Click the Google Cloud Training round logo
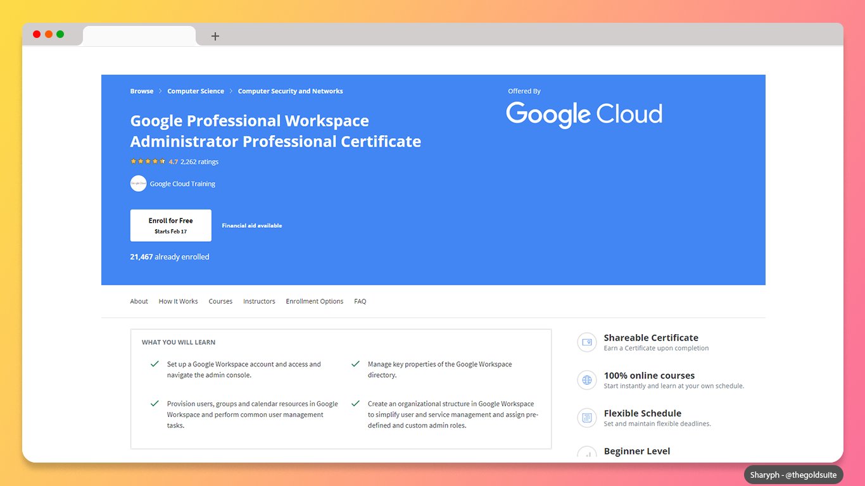 [x=138, y=184]
